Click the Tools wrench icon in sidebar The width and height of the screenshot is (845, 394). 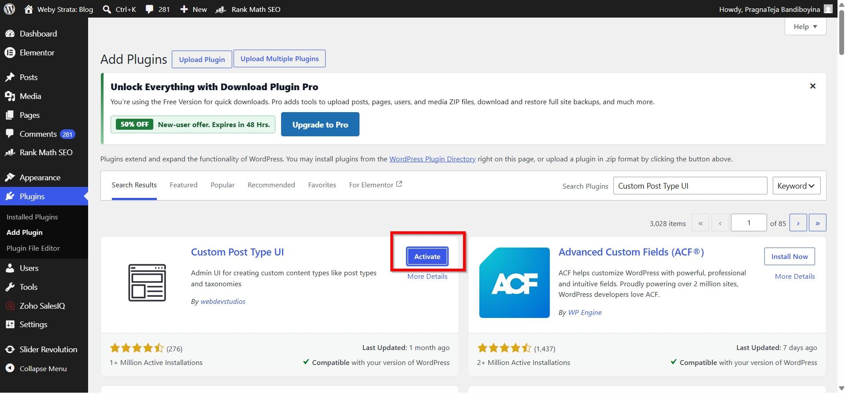click(x=10, y=287)
